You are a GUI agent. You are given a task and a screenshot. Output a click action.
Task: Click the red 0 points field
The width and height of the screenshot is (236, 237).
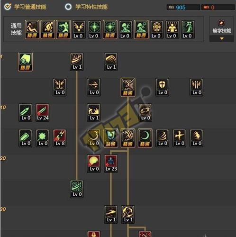tap(218, 8)
